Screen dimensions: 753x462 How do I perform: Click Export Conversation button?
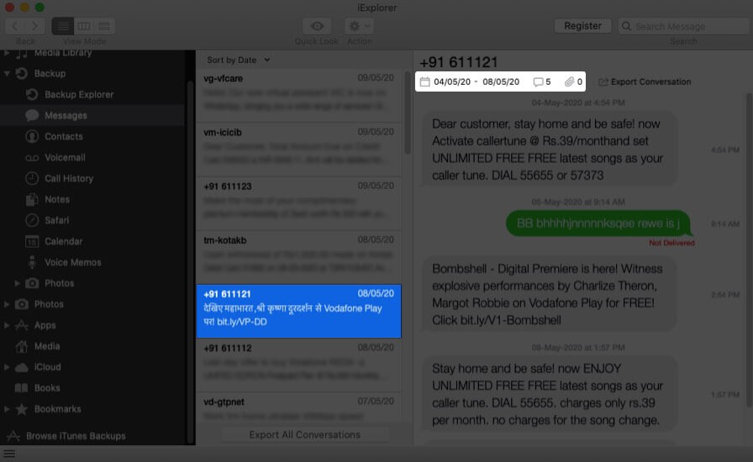pos(645,81)
